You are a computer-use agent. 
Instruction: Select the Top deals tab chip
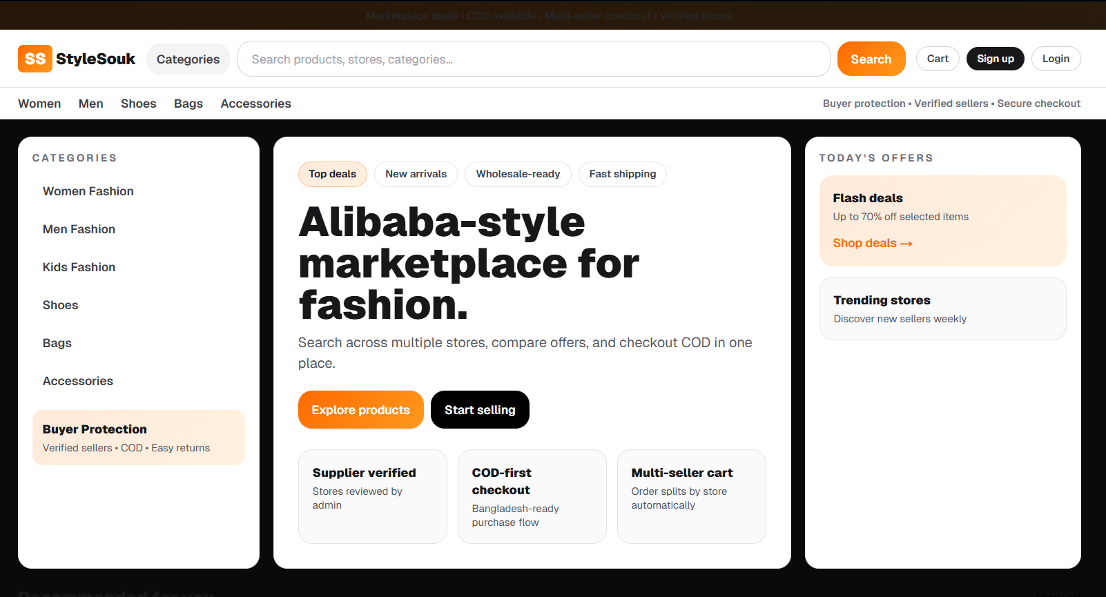(x=333, y=174)
